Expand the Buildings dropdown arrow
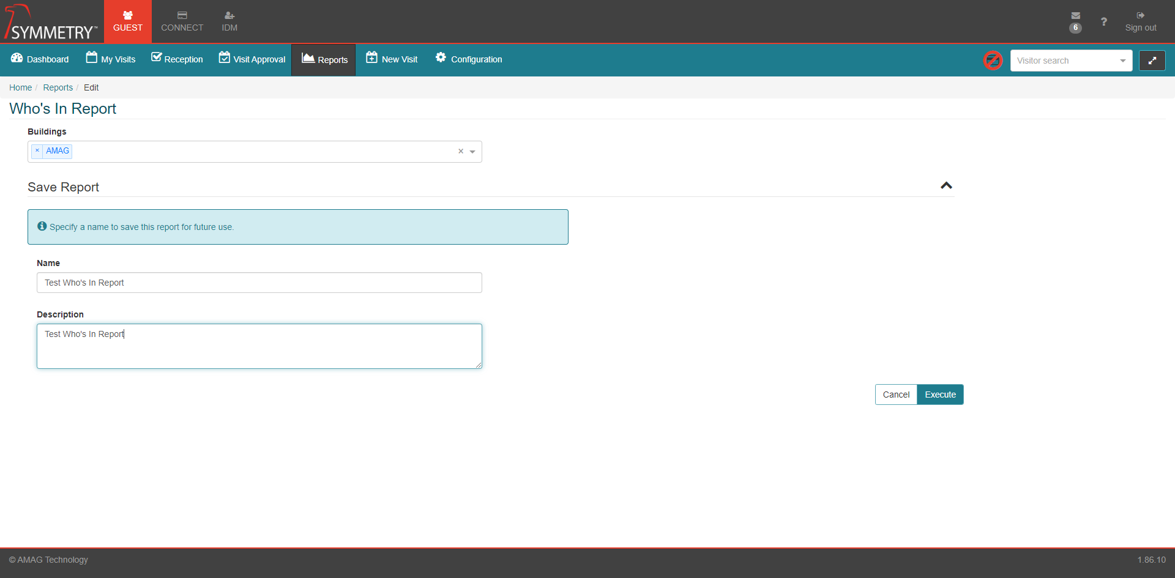The image size is (1175, 578). tap(472, 152)
